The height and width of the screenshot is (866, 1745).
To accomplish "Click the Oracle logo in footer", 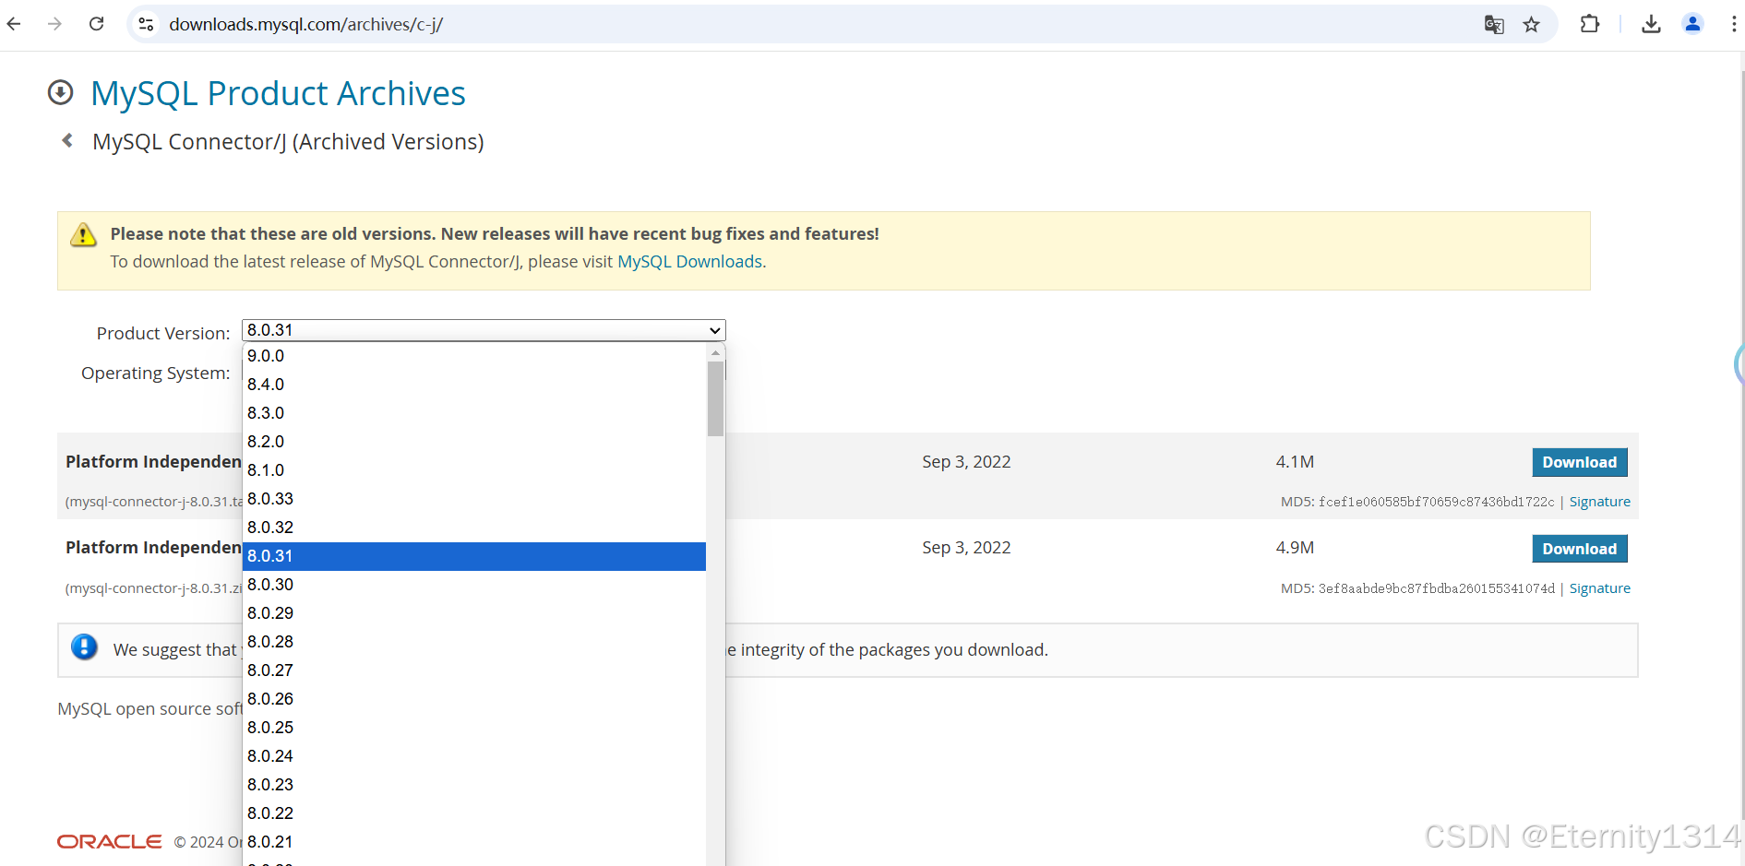I will point(109,841).
